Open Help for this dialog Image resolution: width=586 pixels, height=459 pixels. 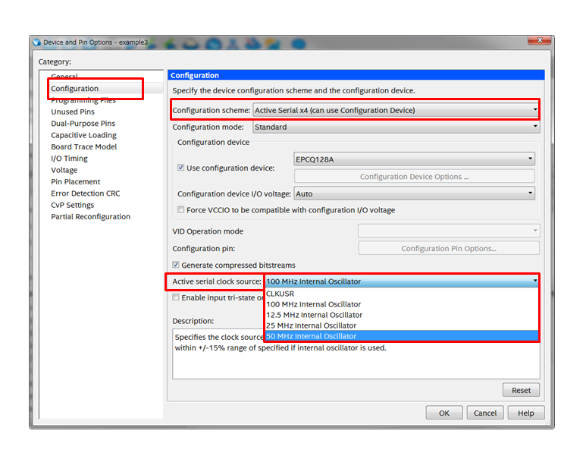[526, 413]
